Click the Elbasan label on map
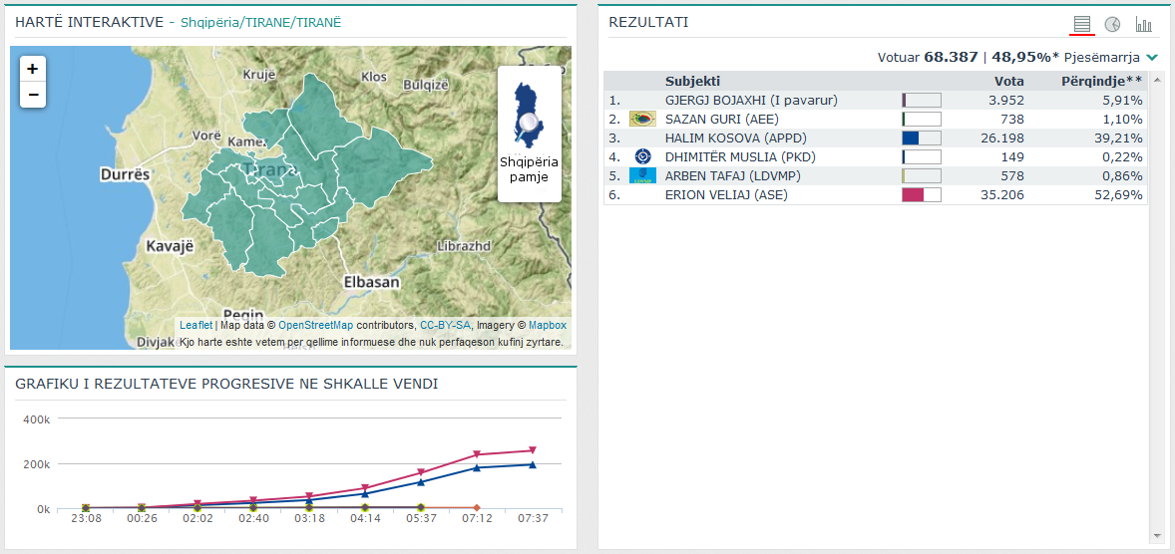The image size is (1175, 554). (371, 282)
